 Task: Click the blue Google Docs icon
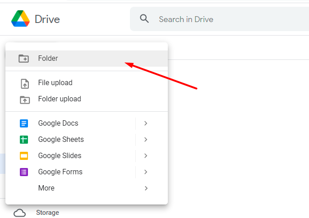tap(24, 123)
